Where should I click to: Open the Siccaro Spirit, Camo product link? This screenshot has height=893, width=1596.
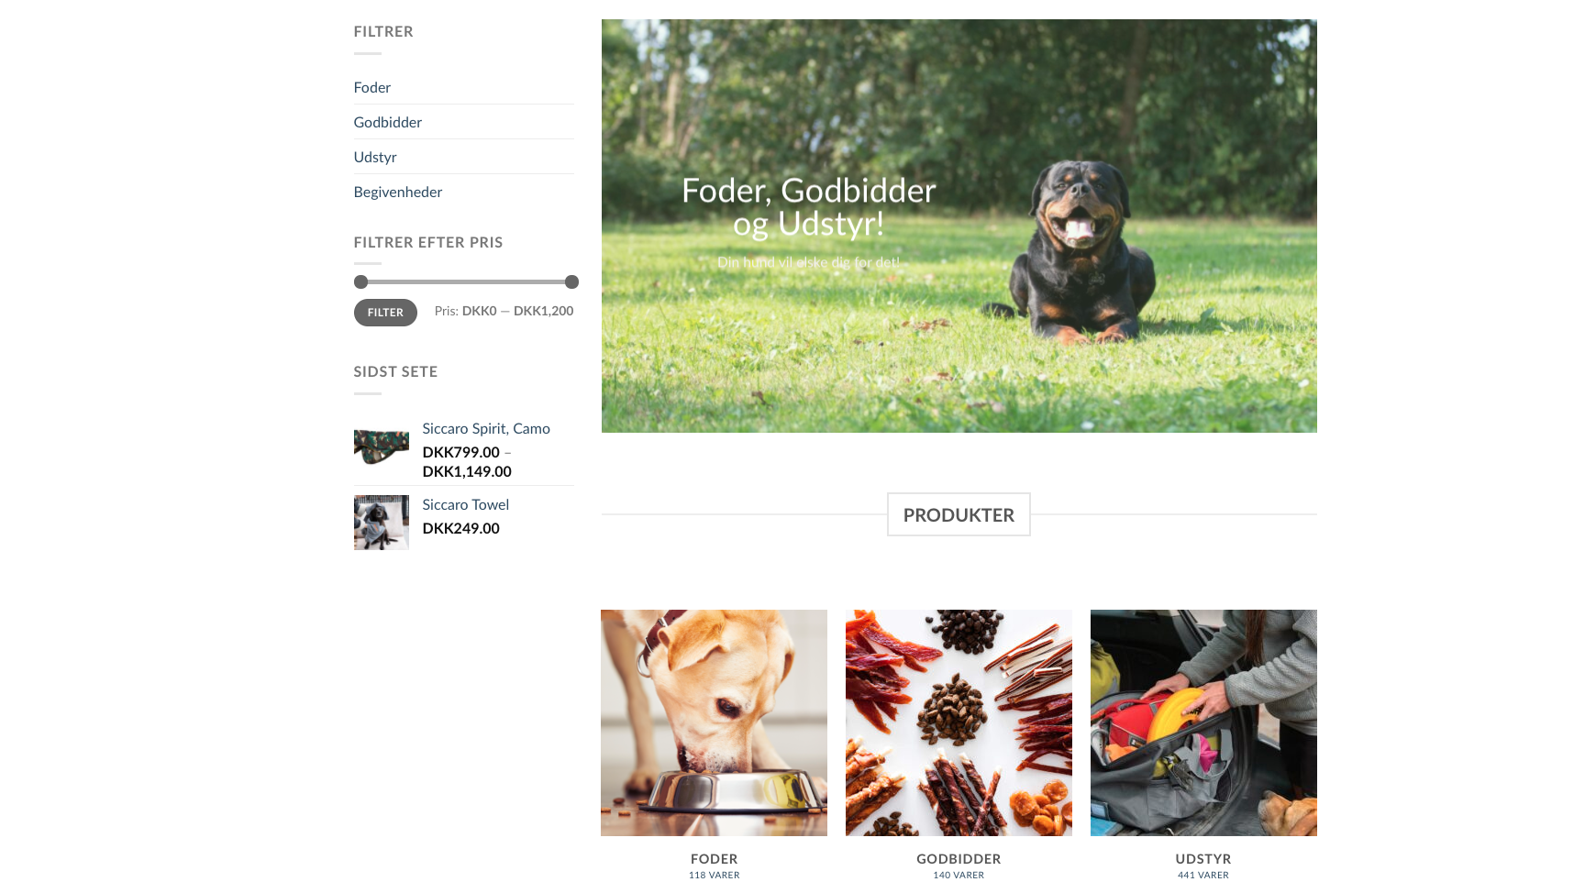point(486,429)
